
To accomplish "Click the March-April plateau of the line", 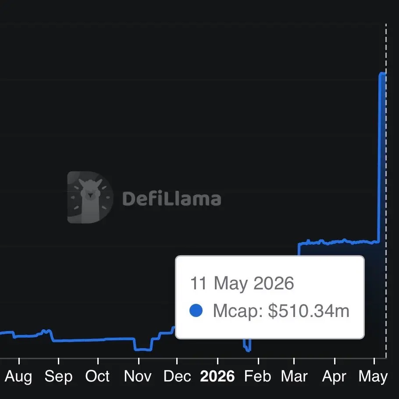I will tap(338, 242).
